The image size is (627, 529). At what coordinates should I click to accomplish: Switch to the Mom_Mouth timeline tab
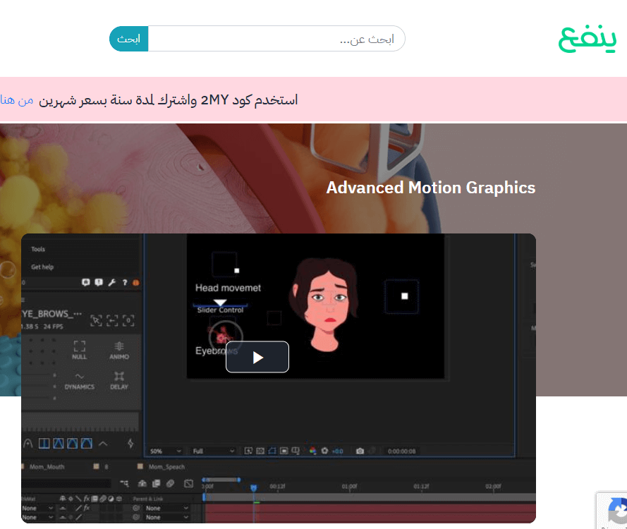[48, 467]
